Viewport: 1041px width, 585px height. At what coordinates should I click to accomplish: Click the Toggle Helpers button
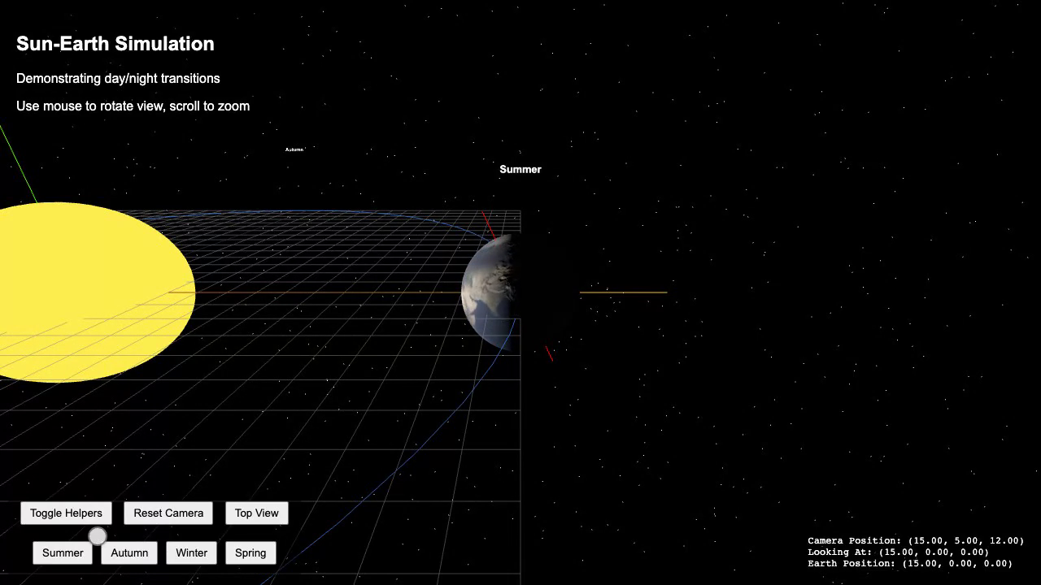66,513
